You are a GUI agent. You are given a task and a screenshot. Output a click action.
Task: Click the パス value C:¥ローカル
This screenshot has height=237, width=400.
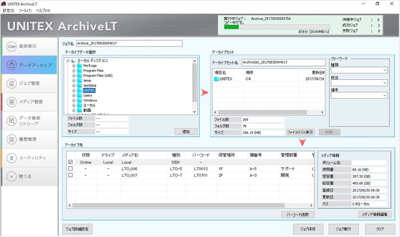coord(360,204)
